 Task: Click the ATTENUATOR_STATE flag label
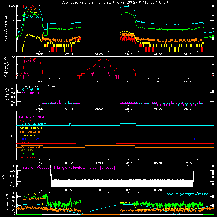tap(33, 117)
